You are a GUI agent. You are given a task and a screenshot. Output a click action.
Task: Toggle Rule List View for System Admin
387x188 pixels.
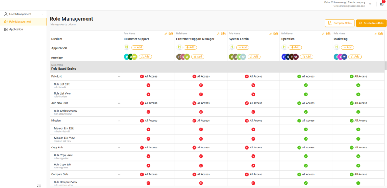253,94
